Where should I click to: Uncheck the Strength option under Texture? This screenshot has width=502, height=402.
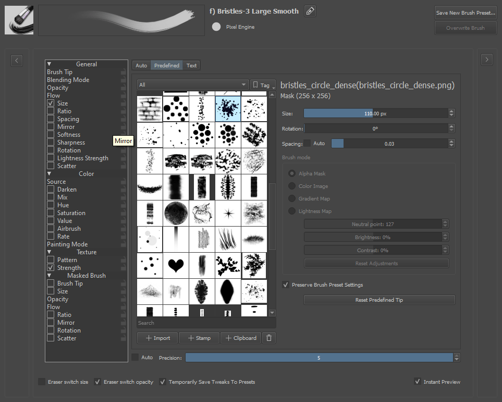(51, 267)
